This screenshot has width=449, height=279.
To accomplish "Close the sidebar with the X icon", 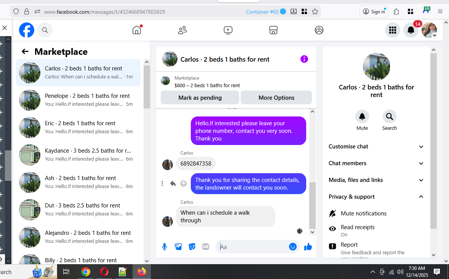I will [5, 28].
